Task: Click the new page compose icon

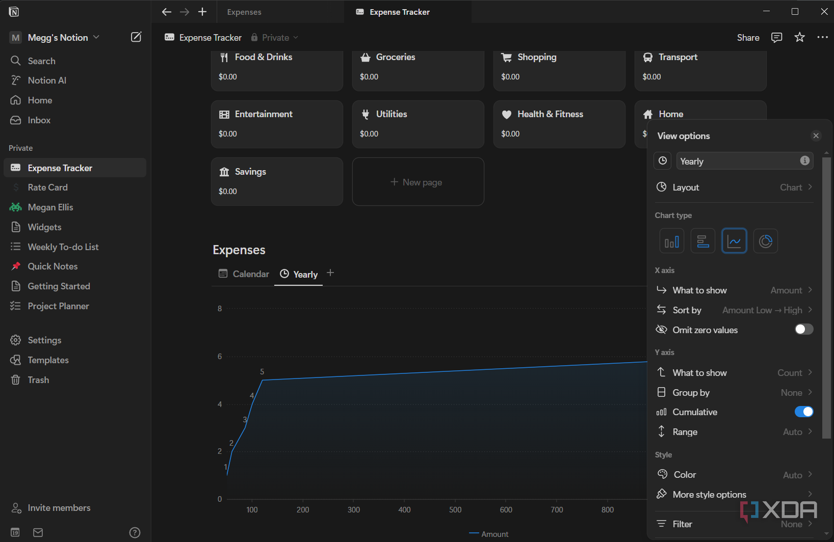Action: coord(136,37)
